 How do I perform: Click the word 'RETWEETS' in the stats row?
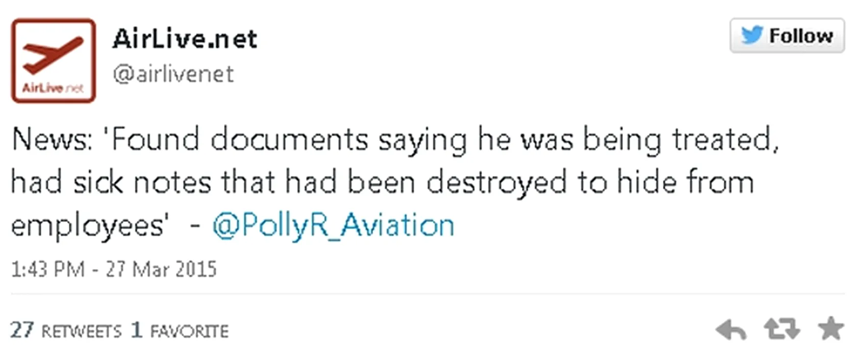82,331
